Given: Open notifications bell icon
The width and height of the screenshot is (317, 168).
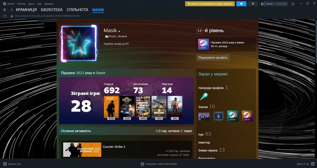Looking at the screenshot, I should coord(253,3).
